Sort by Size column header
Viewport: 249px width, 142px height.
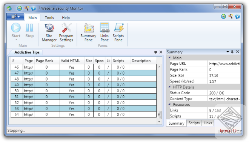pos(89,61)
